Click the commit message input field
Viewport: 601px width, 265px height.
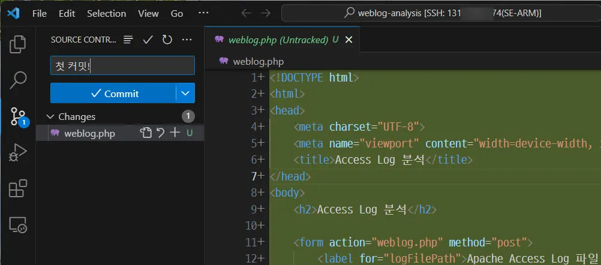tap(122, 65)
